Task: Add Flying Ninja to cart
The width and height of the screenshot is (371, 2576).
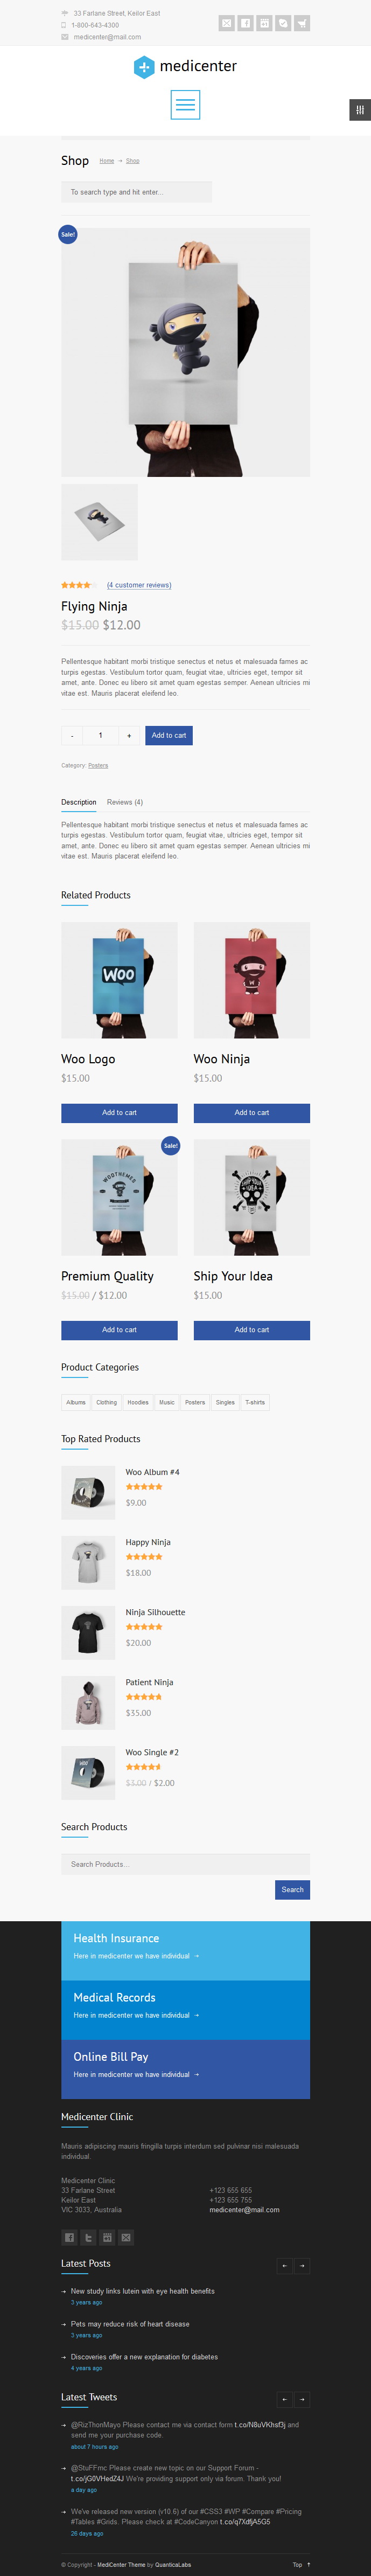Action: point(169,735)
